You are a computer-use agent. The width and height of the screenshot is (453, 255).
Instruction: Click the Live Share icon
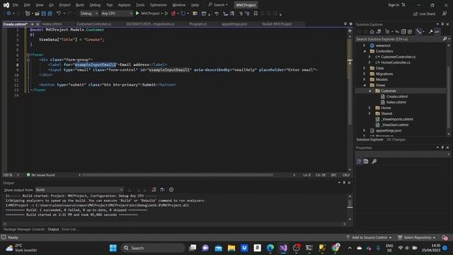click(x=424, y=13)
